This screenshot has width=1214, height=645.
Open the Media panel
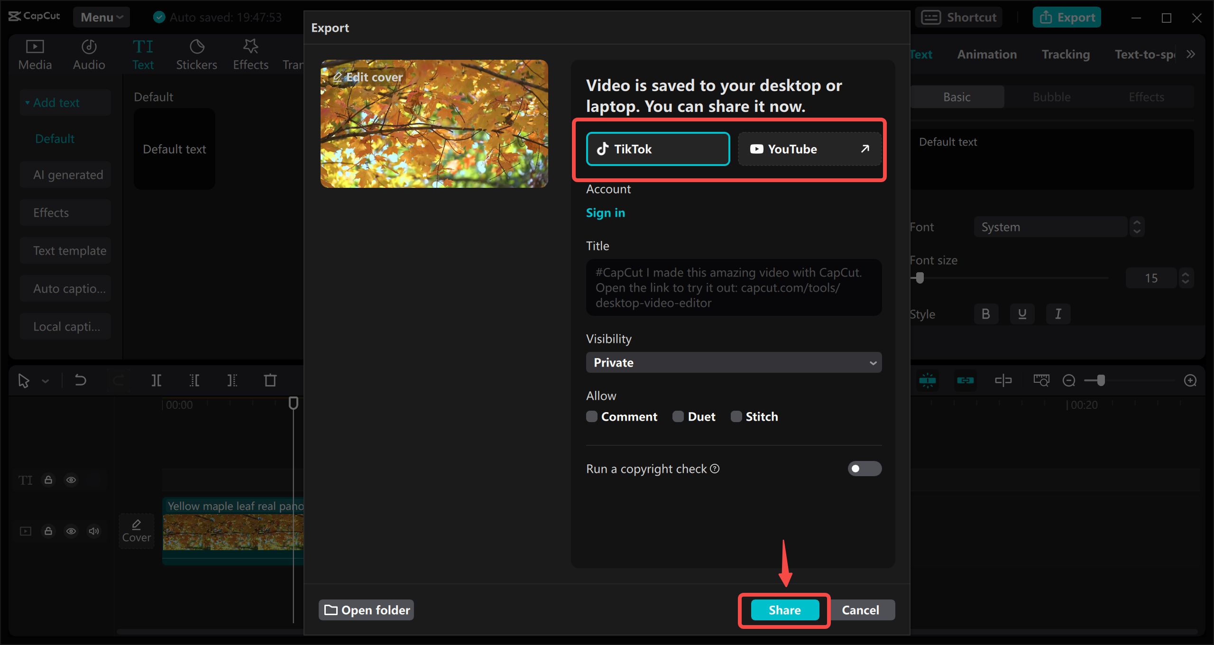pos(35,55)
